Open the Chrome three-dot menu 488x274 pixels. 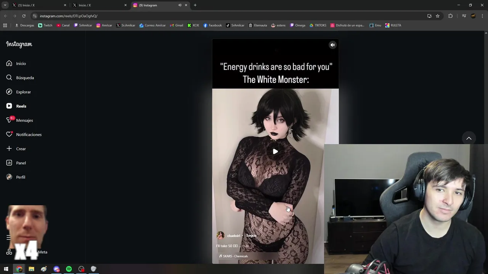[483, 16]
